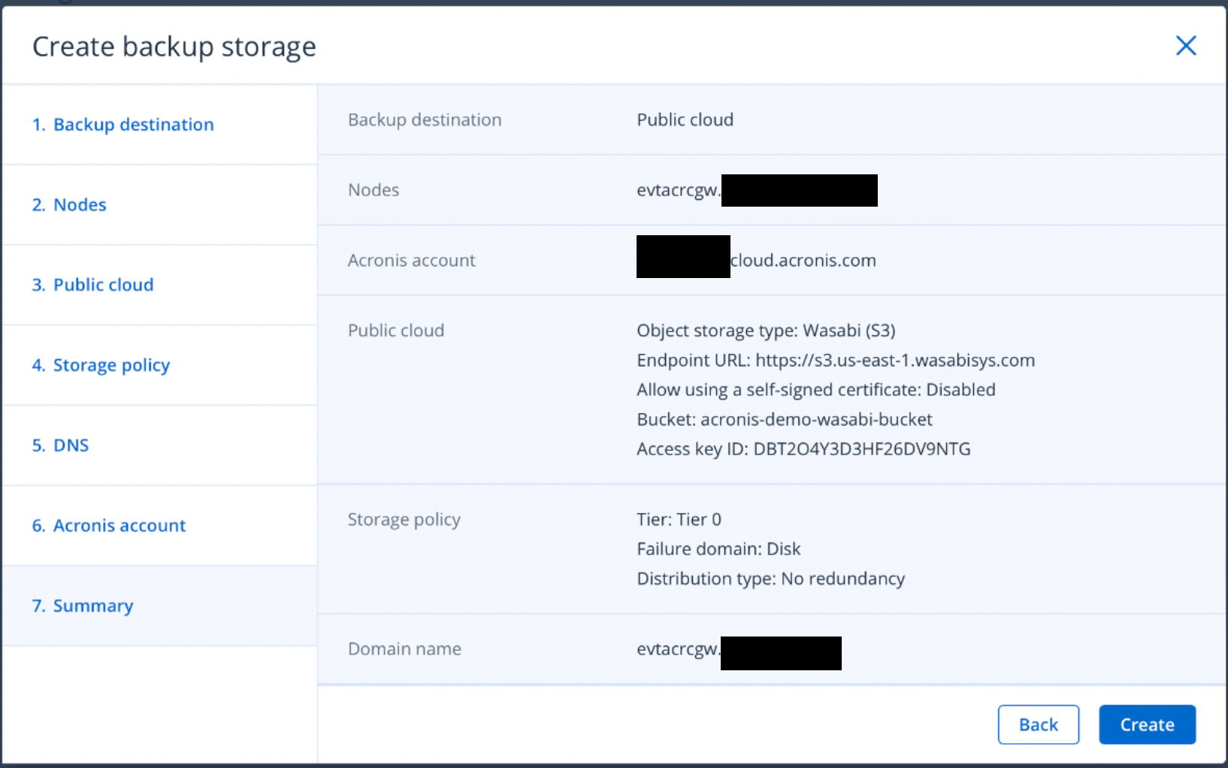
Task: Click the Tier 0 storage policy line
Action: point(679,519)
